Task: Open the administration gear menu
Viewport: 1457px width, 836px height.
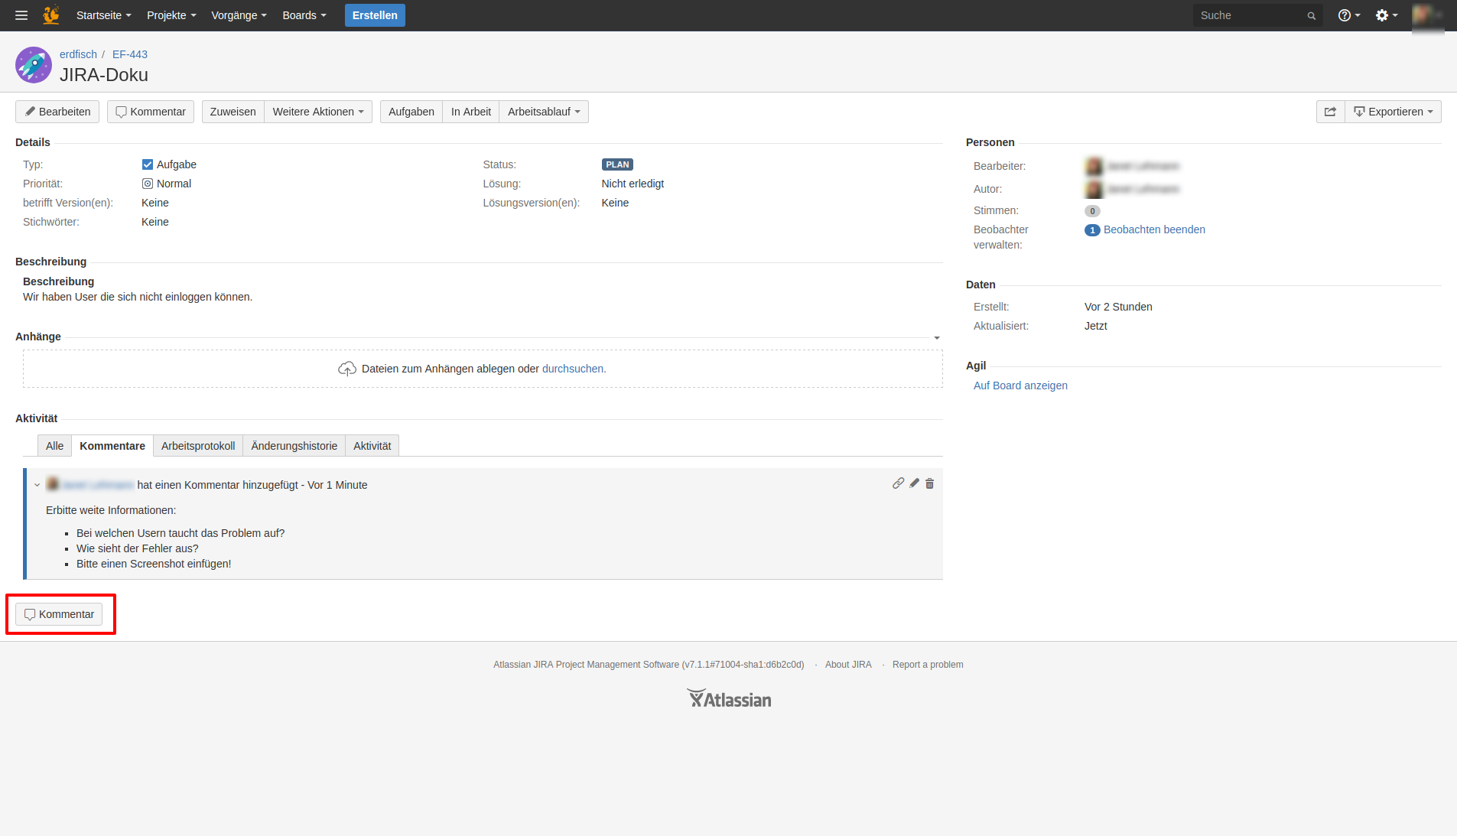Action: [x=1387, y=15]
